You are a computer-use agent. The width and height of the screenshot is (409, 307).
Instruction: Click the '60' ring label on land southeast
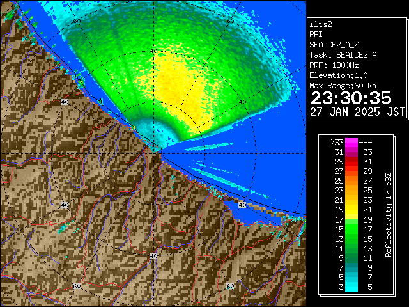(230, 286)
